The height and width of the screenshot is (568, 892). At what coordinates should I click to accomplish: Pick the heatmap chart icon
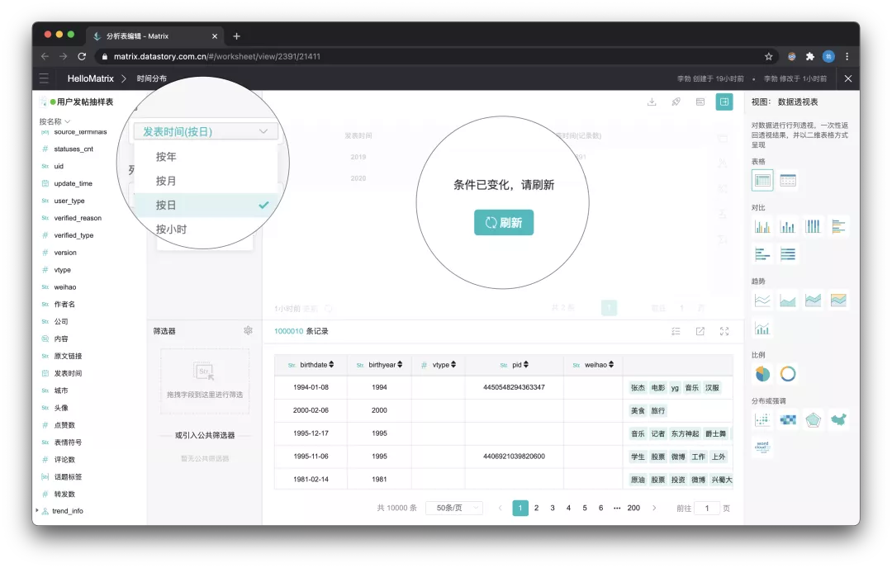pyautogui.click(x=788, y=419)
